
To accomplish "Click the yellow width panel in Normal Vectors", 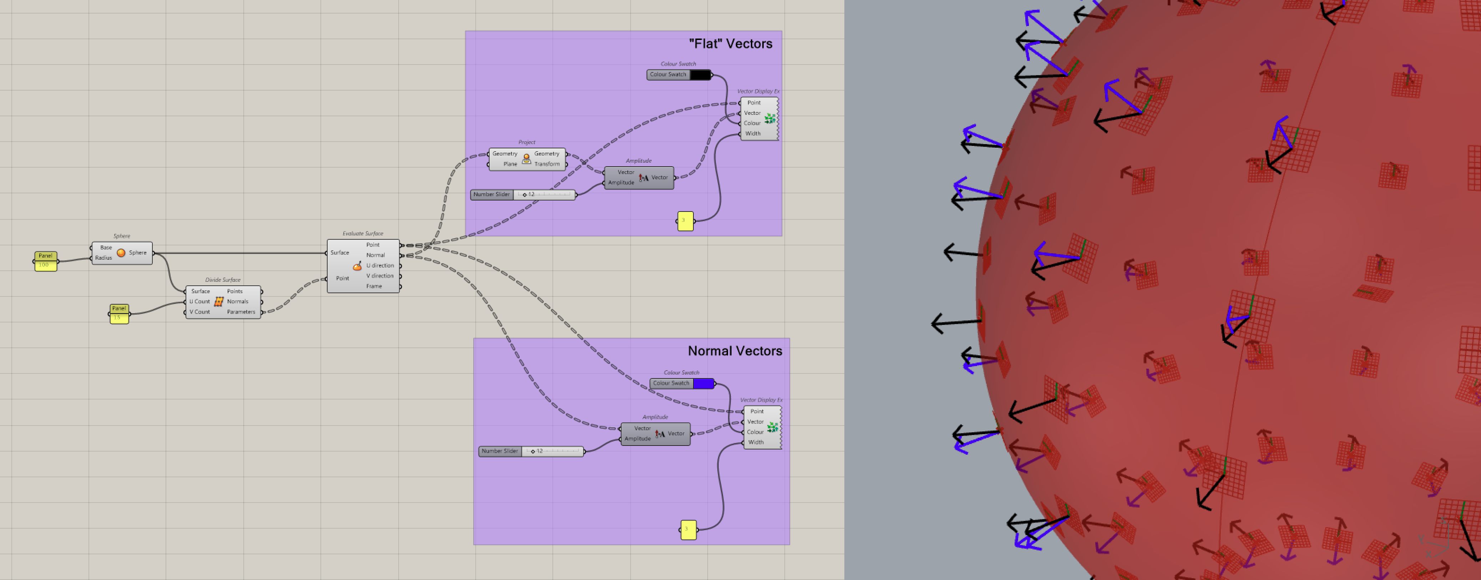I will (x=688, y=530).
